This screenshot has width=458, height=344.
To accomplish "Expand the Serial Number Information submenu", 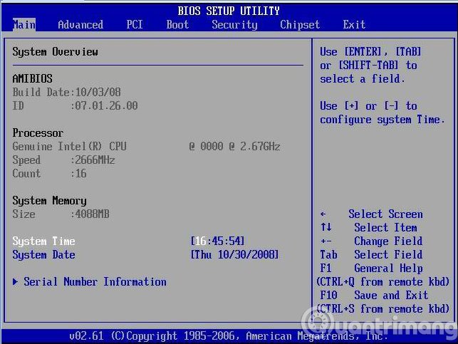I will click(x=95, y=282).
